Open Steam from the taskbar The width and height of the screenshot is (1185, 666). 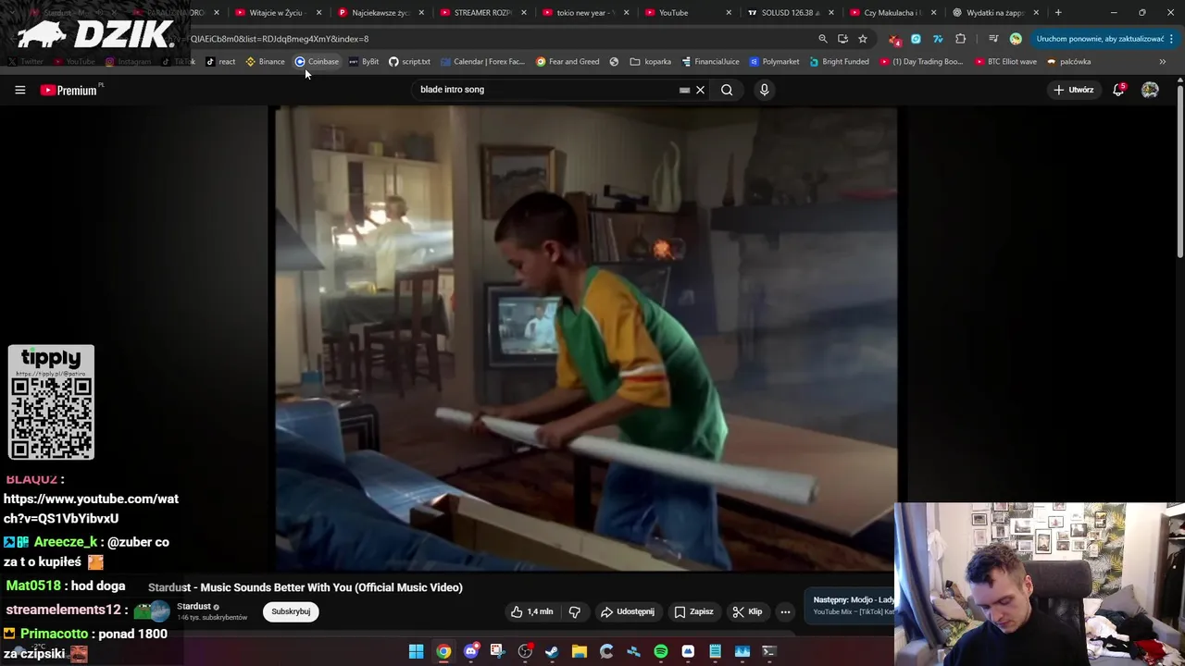(552, 652)
